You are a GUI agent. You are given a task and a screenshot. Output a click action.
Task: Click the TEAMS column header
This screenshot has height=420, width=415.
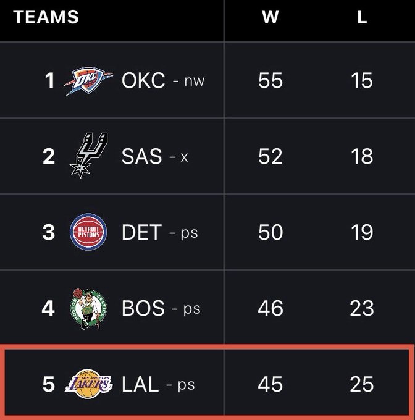[x=46, y=17]
